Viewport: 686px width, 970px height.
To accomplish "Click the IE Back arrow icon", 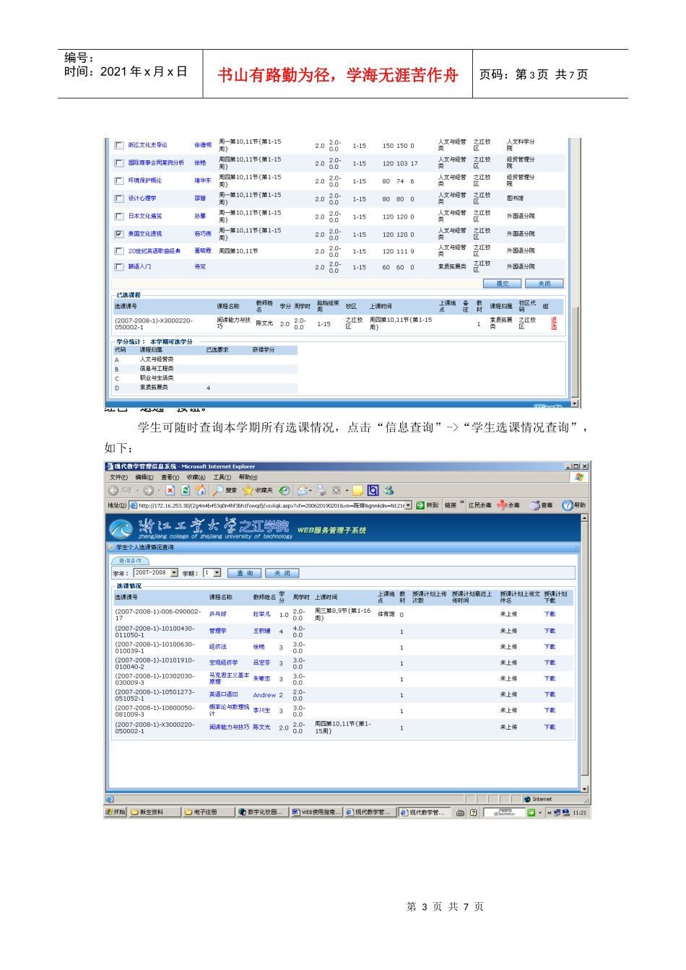I will 113,491.
